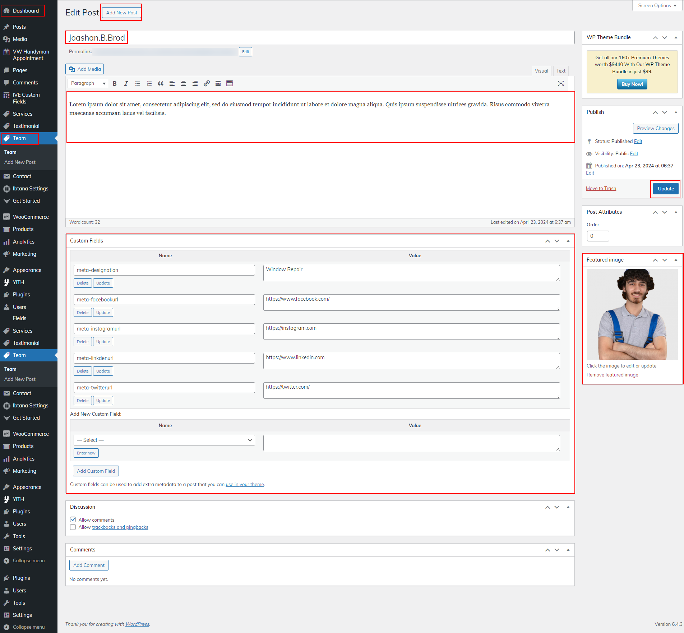The height and width of the screenshot is (633, 684).
Task: Insert a blockquote
Action: tap(161, 83)
